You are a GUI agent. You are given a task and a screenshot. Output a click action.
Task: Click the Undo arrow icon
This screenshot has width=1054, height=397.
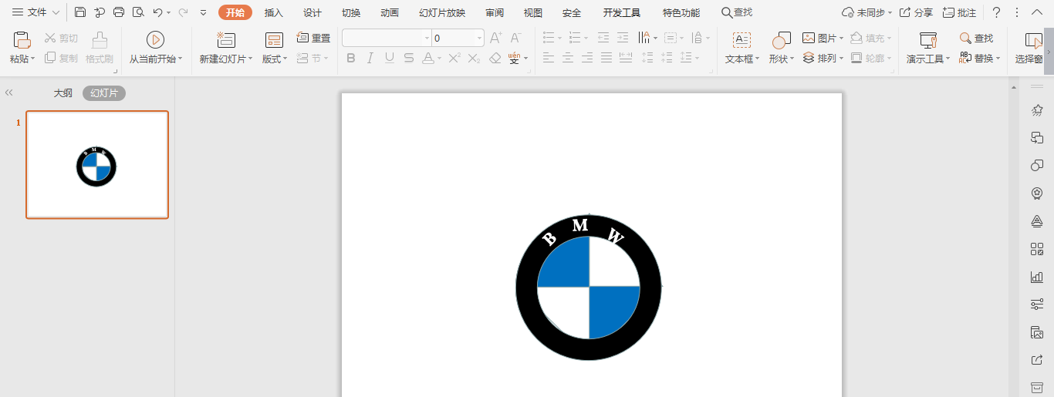[157, 12]
